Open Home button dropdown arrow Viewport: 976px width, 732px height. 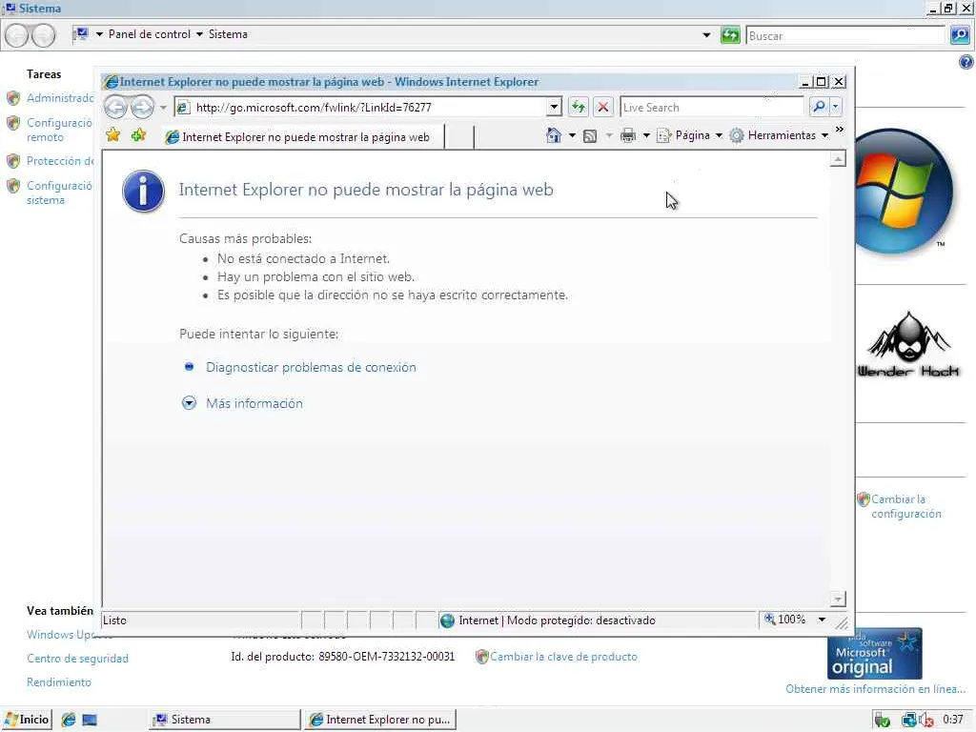(x=572, y=135)
